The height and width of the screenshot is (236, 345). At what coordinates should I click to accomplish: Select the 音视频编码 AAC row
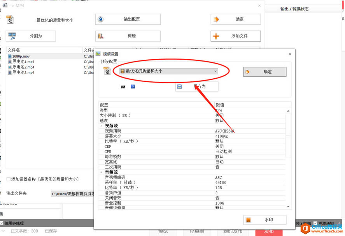tap(193, 177)
